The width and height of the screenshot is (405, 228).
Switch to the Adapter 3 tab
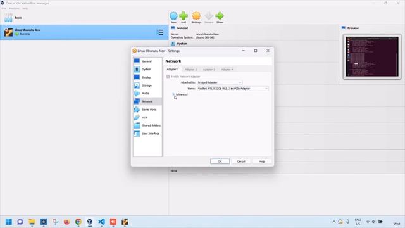209,70
